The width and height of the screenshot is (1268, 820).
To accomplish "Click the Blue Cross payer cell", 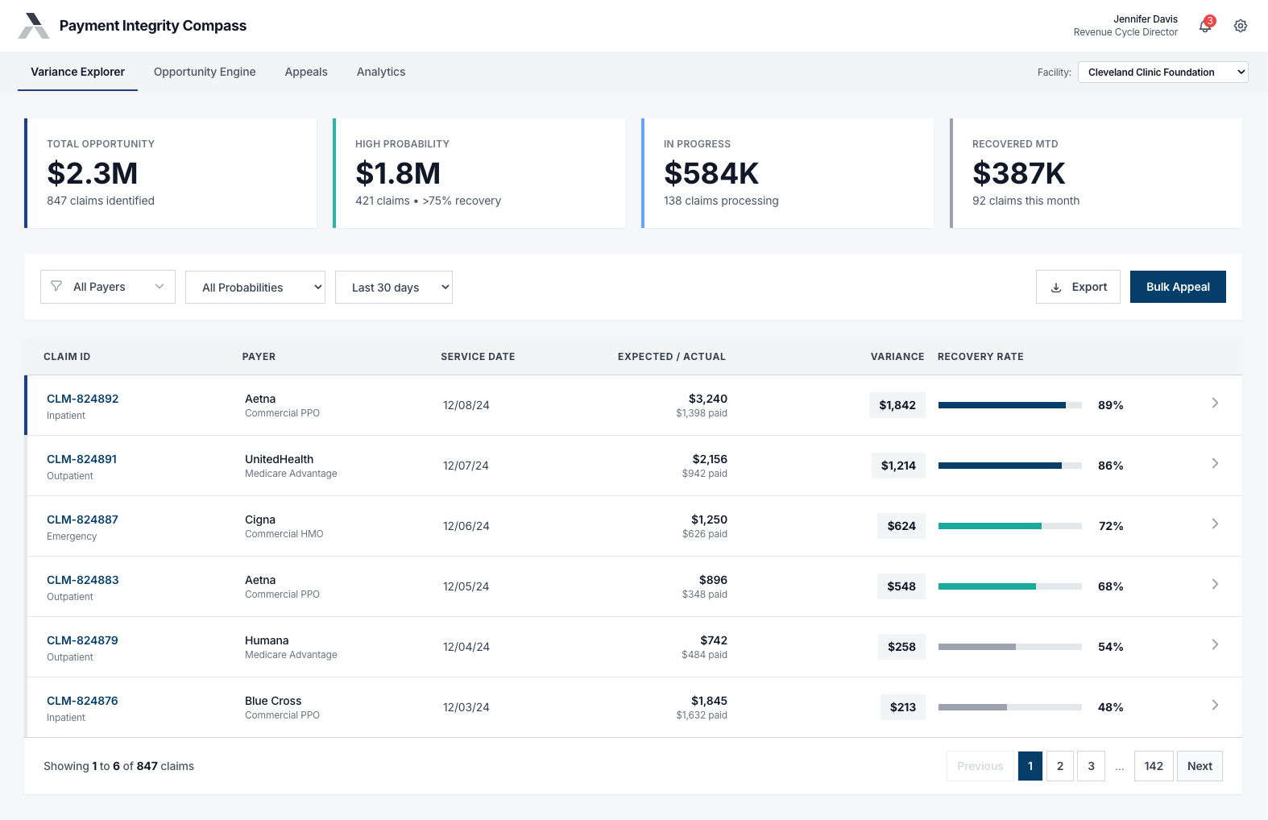I will pyautogui.click(x=282, y=707).
